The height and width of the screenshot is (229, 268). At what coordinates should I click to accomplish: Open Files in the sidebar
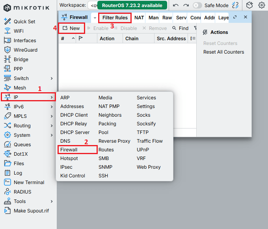coord(14,164)
